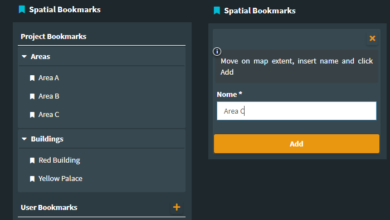The width and height of the screenshot is (390, 220).
Task: Click the bookmark icon beside Area C entry
Action: click(x=32, y=115)
